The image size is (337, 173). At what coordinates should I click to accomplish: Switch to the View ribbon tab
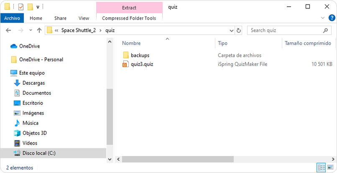pos(84,18)
